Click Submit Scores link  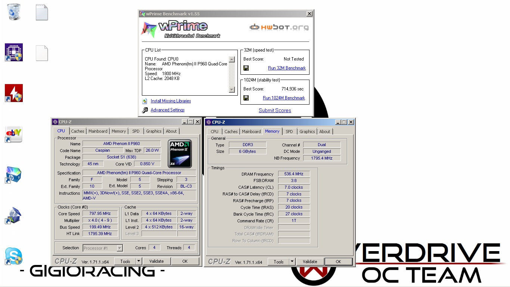275,110
